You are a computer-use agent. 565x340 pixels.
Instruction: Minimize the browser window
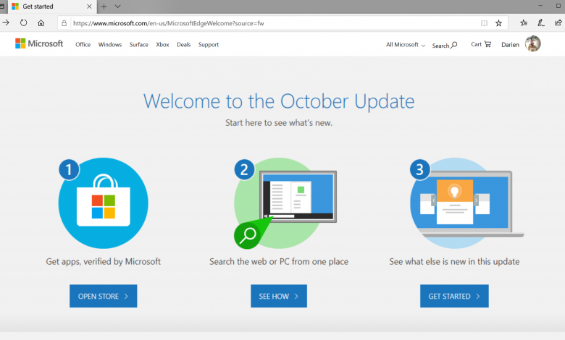540,6
